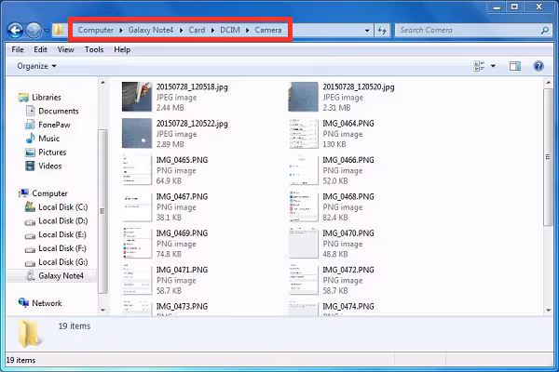Click the change view icon
Screen dimensions: 559x372
click(479, 66)
